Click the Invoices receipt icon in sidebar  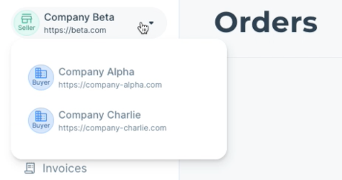pos(30,168)
